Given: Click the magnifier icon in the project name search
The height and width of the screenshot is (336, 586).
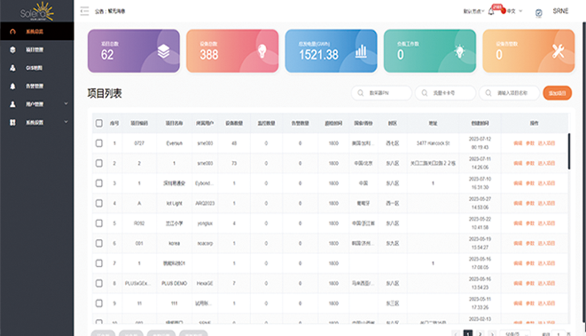Looking at the screenshot, I should coord(488,93).
